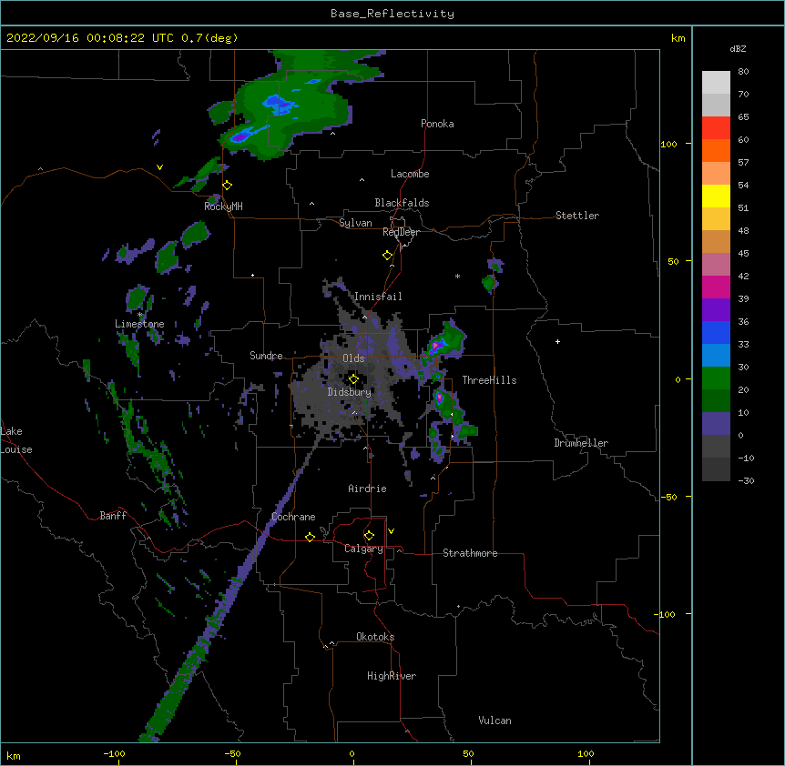Click the dBZ legend heading

pyautogui.click(x=738, y=48)
